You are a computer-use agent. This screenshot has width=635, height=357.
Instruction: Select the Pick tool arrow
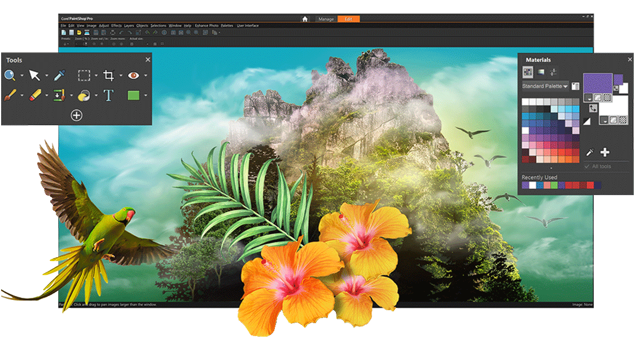pyautogui.click(x=34, y=75)
